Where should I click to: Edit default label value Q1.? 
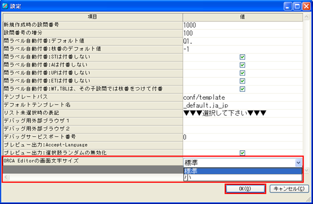pos(243,41)
